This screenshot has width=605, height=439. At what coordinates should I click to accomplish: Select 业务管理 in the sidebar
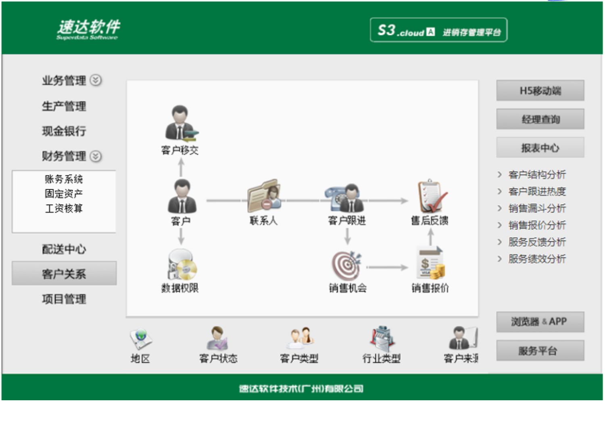tap(64, 80)
